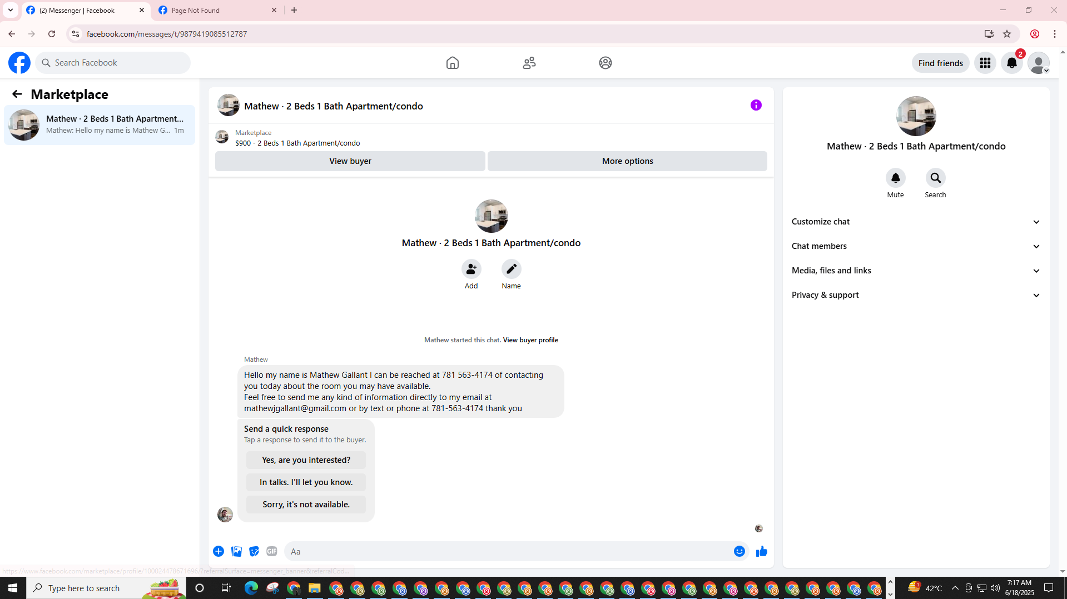Open the volume control in system tray
This screenshot has height=599, width=1067.
click(995, 588)
